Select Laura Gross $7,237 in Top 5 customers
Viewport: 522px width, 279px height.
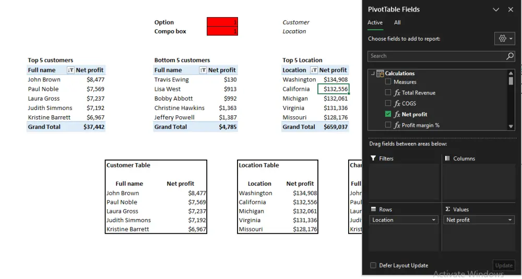point(95,99)
